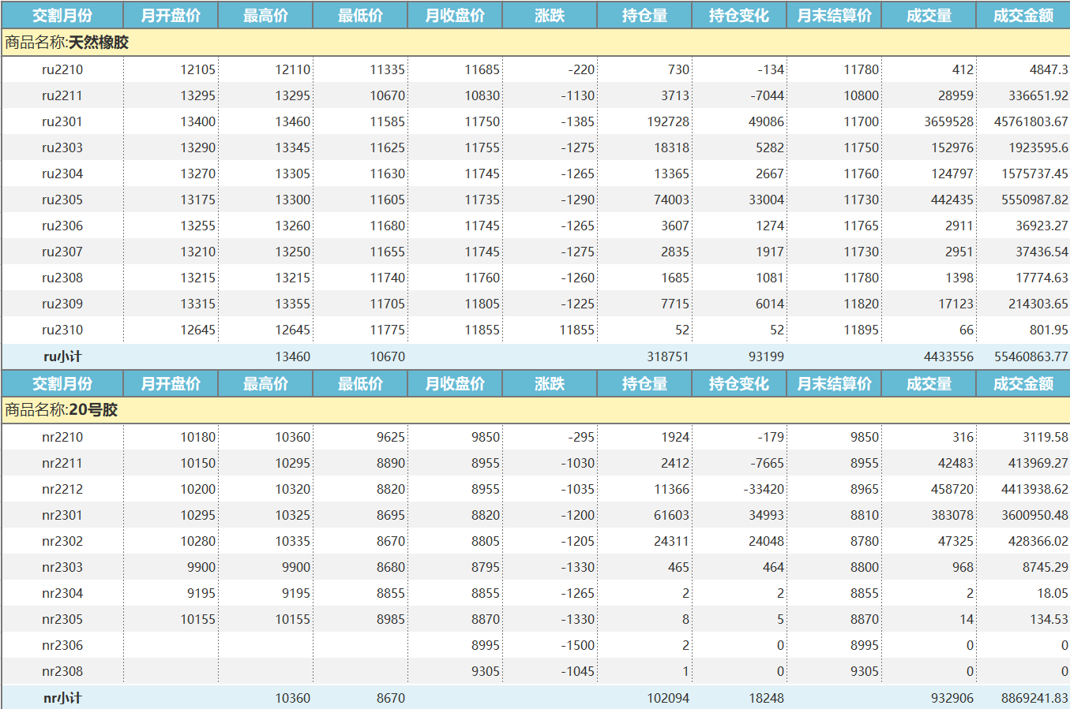Click ru2301 turnover value 45761803.67

tap(1031, 121)
